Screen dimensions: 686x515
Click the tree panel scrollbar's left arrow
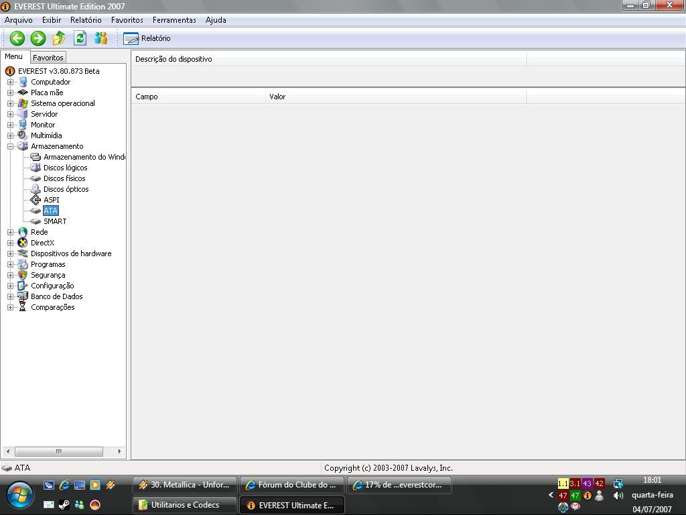[8, 451]
